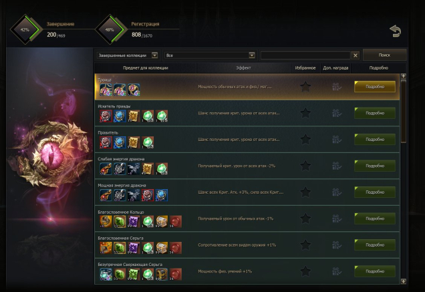Click the scroll down arrow of list
This screenshot has width=425, height=292.
coord(404,281)
